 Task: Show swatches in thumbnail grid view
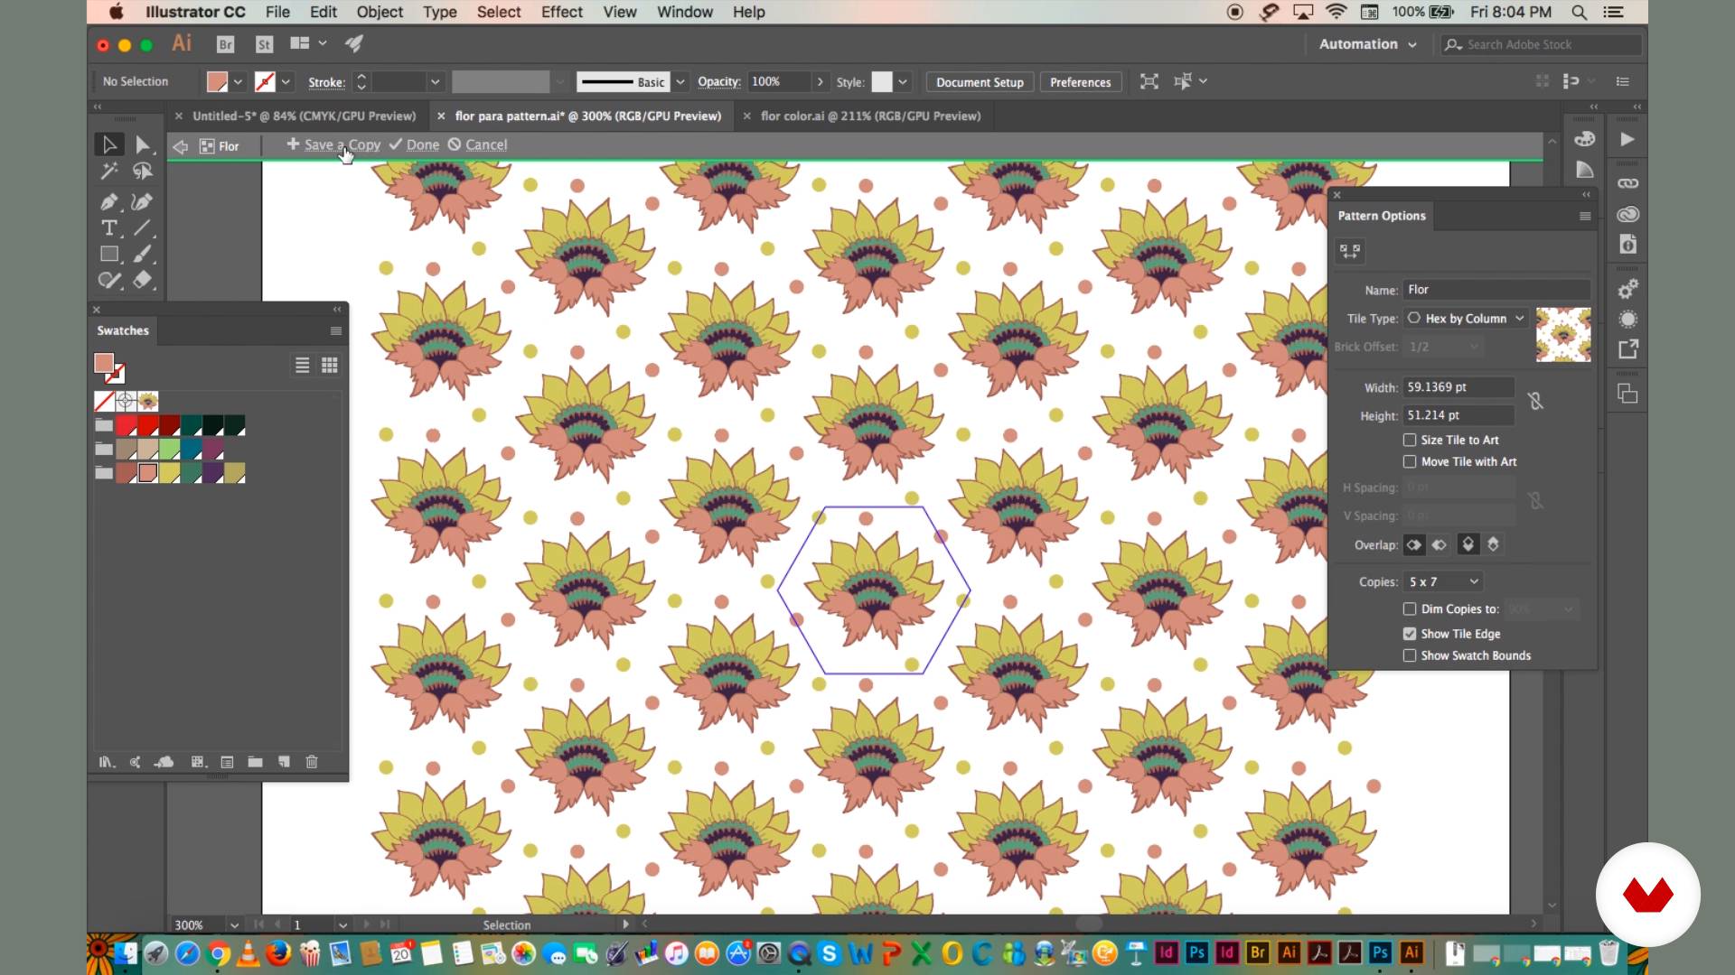[x=330, y=366]
